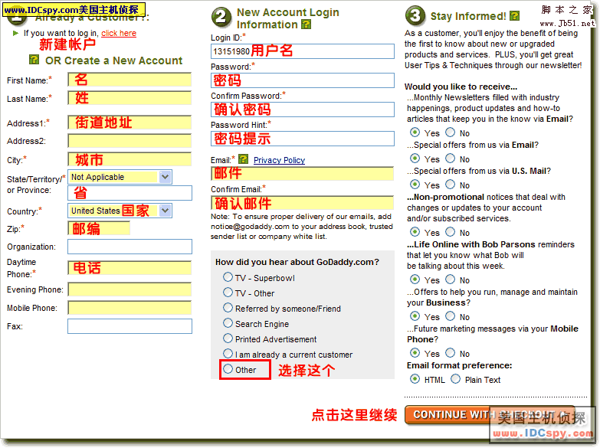Focus the First Name text field
The width and height of the screenshot is (600, 448).
(130, 80)
